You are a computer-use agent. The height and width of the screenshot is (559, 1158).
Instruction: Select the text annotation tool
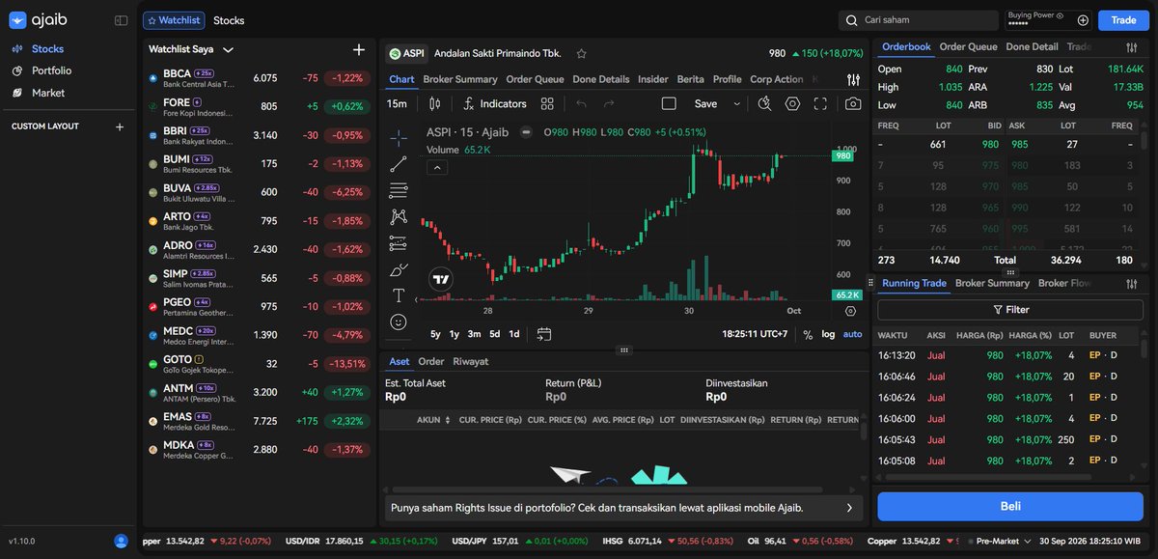pyautogui.click(x=399, y=295)
